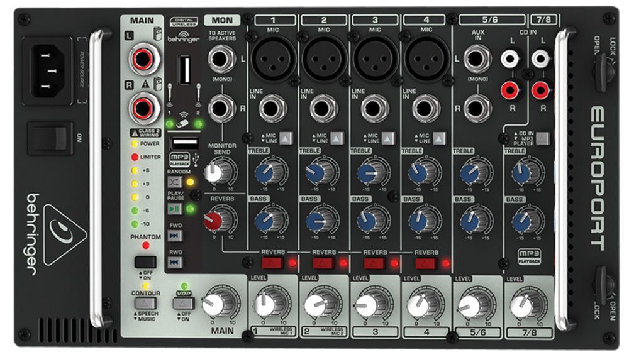Viewport: 629px width, 357px height.
Task: Click the channel 4 LINE IN jack
Action: 426,108
